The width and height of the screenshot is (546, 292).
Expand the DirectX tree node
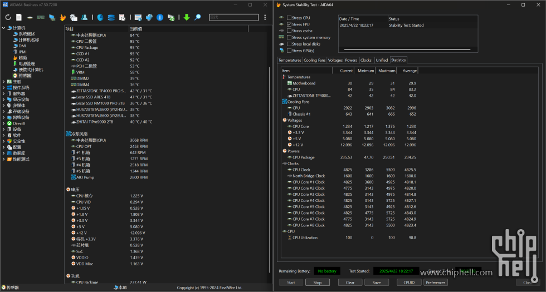[x=3, y=123]
